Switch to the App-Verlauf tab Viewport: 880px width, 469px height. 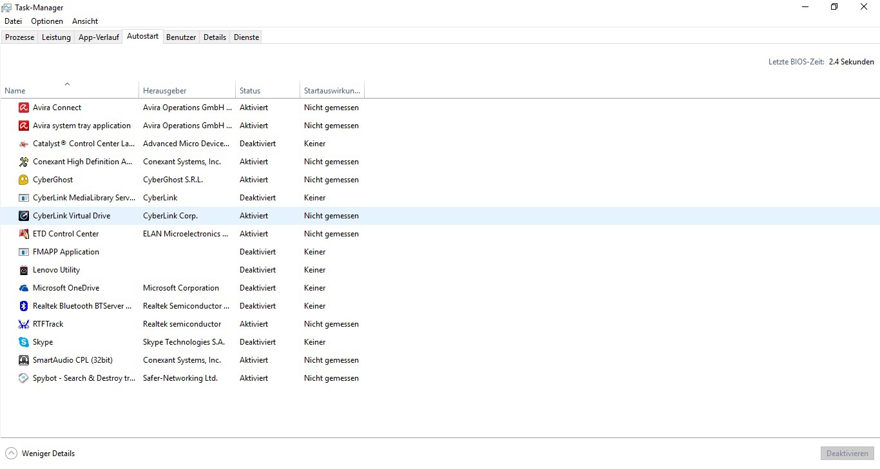click(x=99, y=37)
